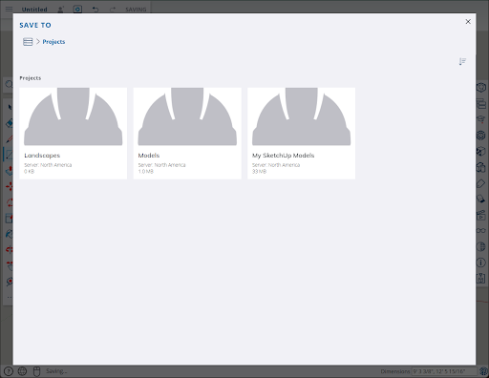
Task: Click the language globe icon in status bar
Action: [x=22, y=371]
